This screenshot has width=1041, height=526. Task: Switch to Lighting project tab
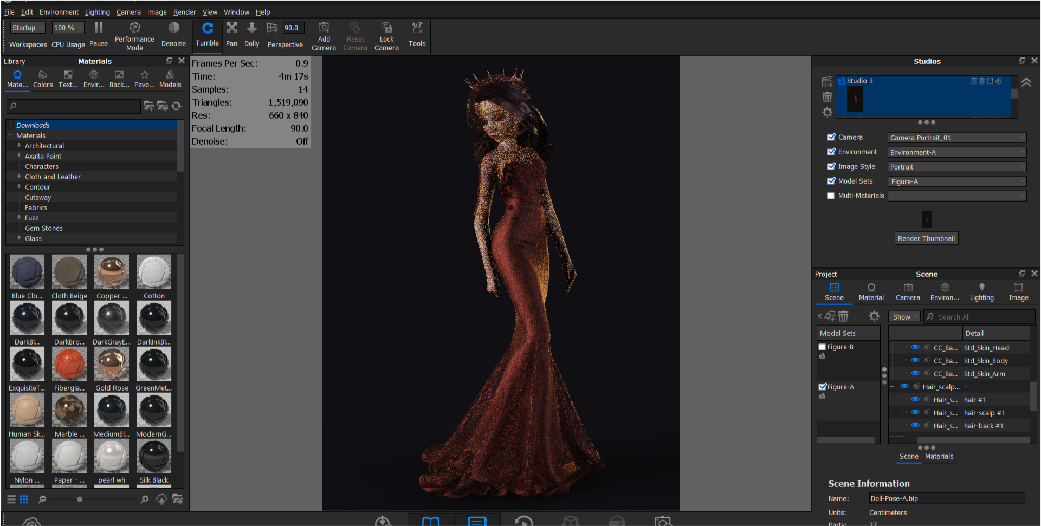pyautogui.click(x=981, y=292)
